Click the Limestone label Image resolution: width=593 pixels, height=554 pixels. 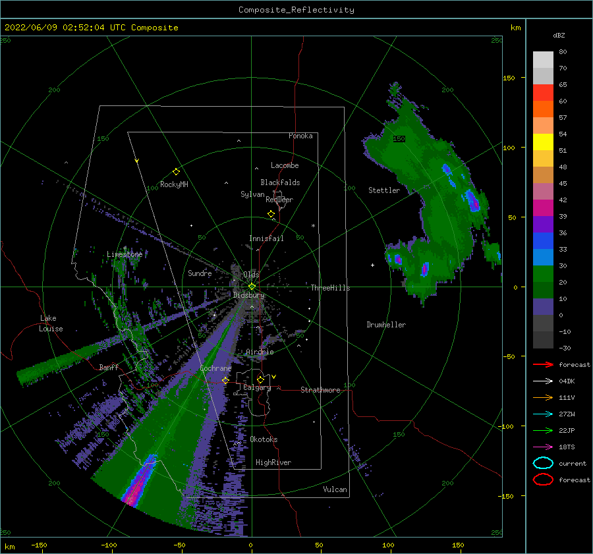[x=125, y=254]
